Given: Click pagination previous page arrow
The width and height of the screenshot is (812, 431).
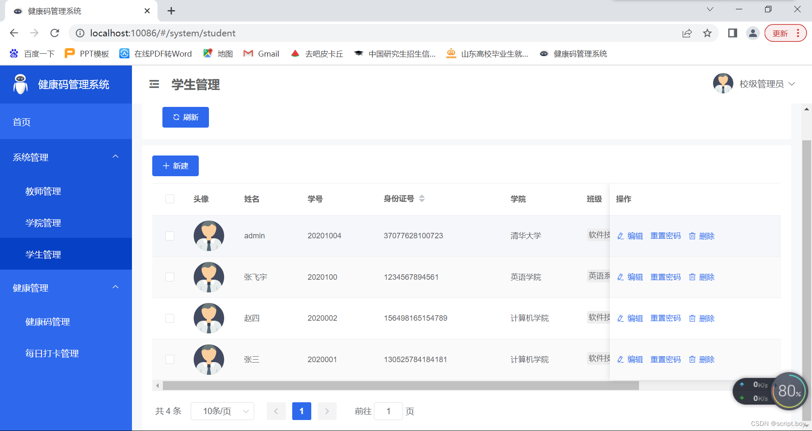Looking at the screenshot, I should coord(276,411).
